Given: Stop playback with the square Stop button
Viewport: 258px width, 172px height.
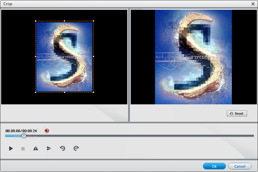Looking at the screenshot, I should point(23,149).
